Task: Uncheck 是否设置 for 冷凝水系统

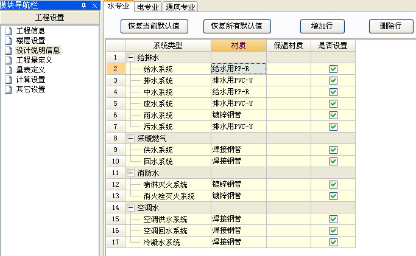Action: (333, 242)
